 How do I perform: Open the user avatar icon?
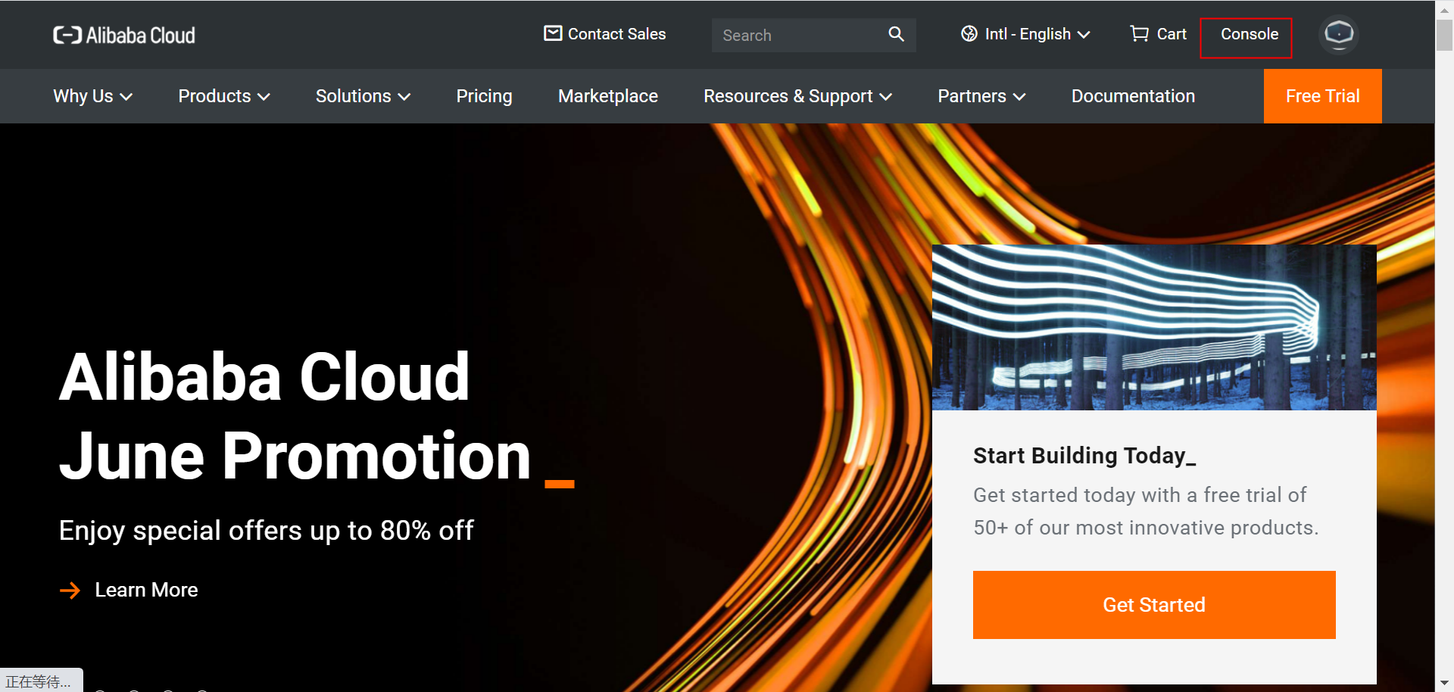pyautogui.click(x=1338, y=34)
